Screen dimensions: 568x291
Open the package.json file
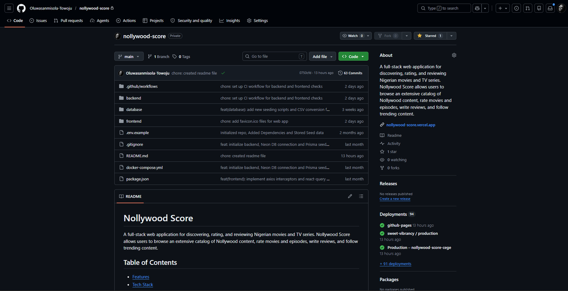click(x=137, y=179)
